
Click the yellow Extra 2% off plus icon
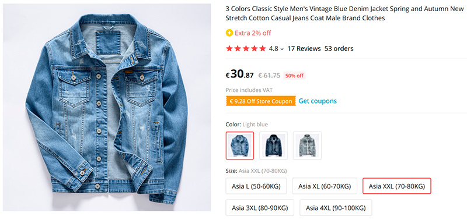tap(229, 33)
